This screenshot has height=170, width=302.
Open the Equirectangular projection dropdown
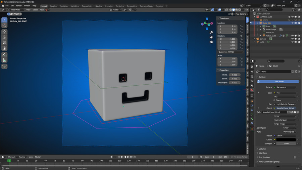(x=285, y=120)
